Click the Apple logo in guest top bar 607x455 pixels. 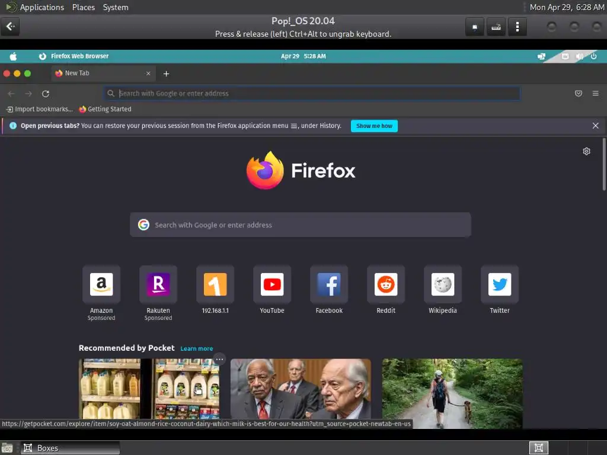13,56
